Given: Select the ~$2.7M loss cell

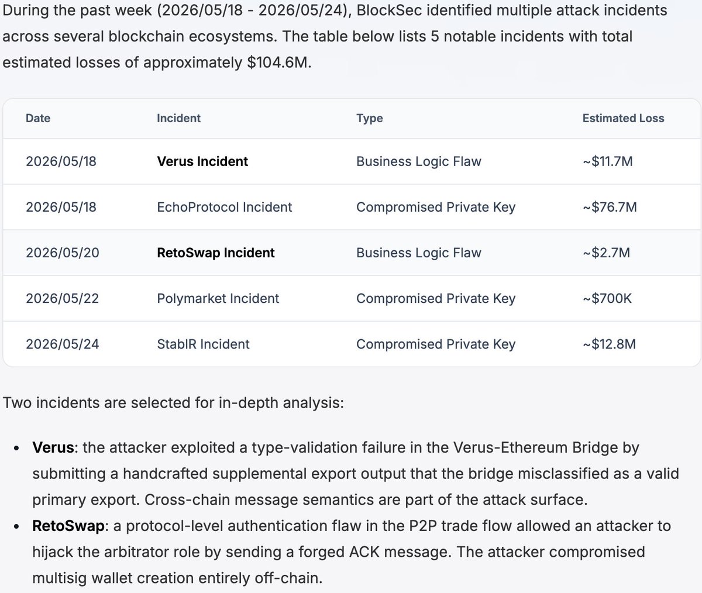Looking at the screenshot, I should pos(606,253).
